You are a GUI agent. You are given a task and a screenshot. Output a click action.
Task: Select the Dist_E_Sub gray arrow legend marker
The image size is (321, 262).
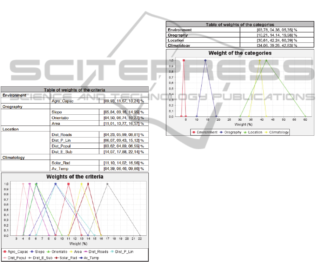point(29,258)
